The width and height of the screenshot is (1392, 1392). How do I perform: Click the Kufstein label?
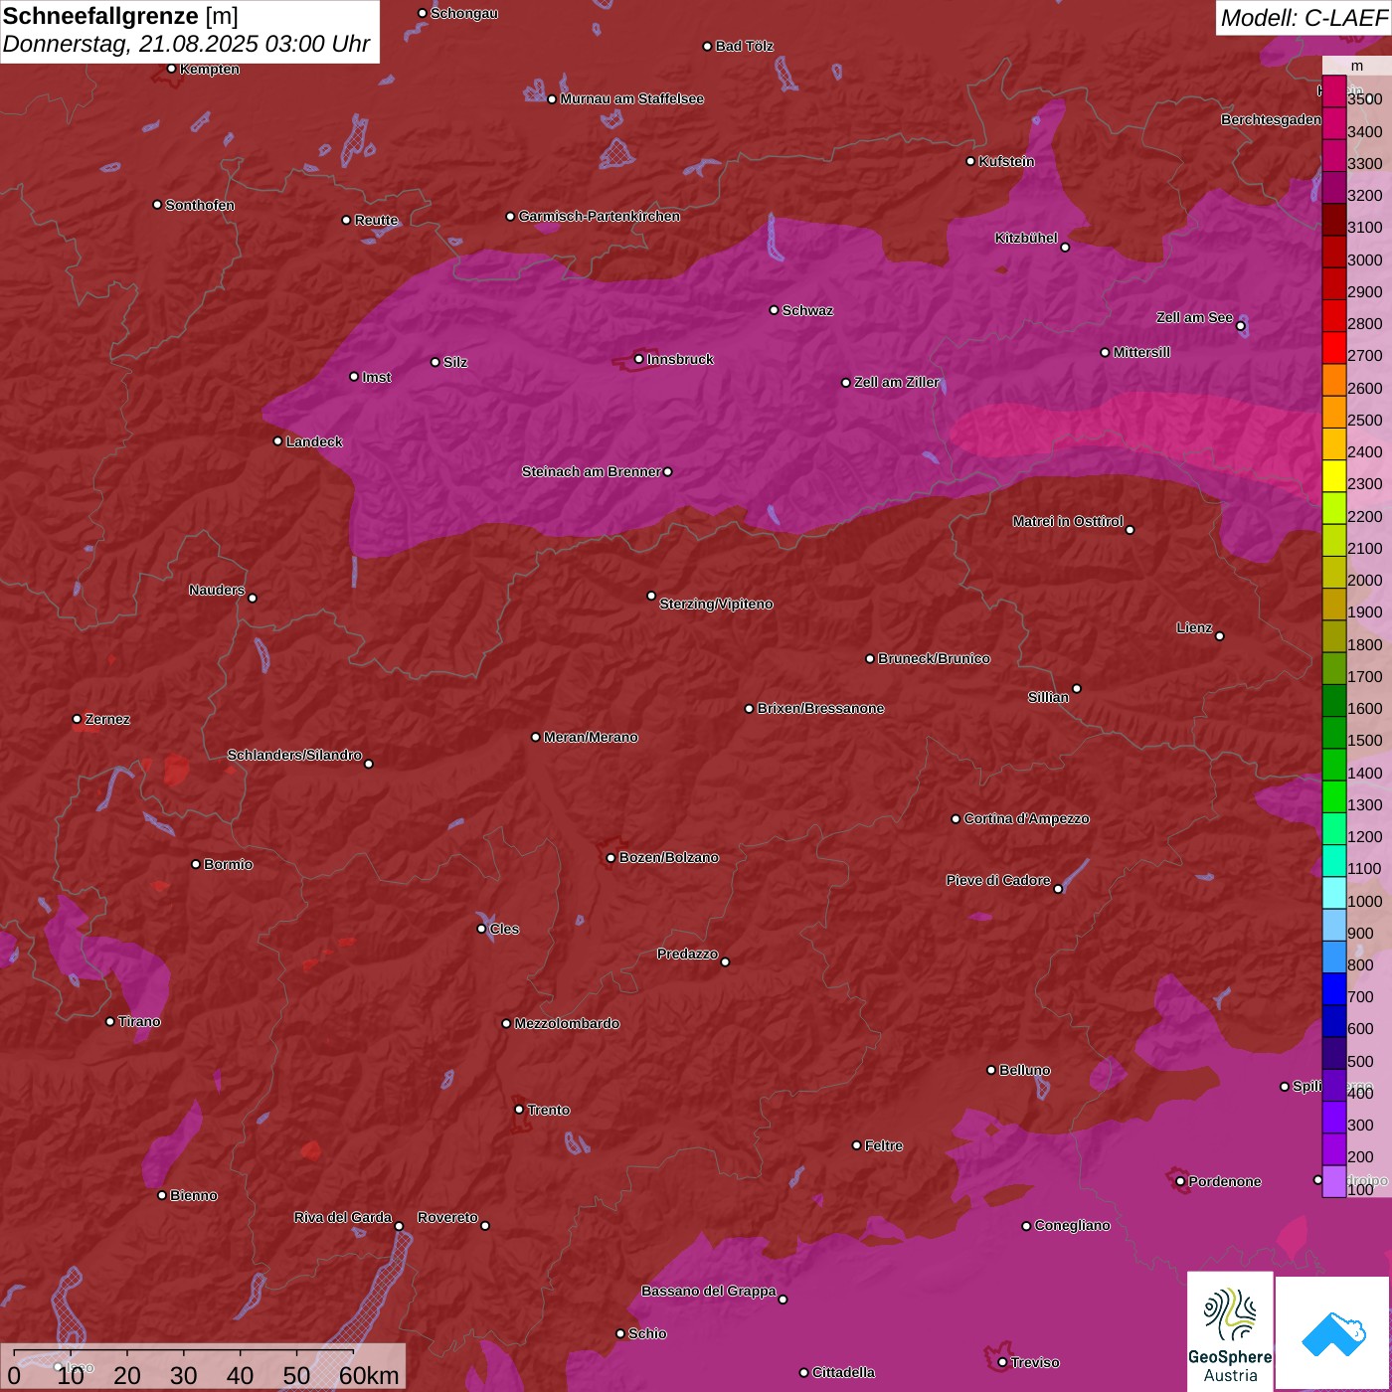(1006, 161)
